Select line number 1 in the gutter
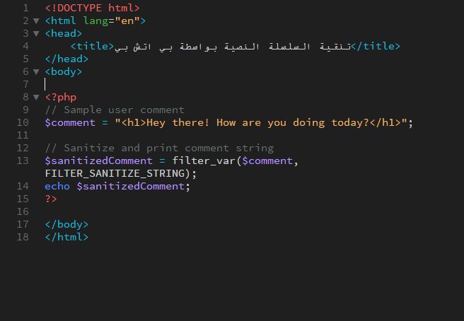Viewport: 464px width, 321px height. pyautogui.click(x=25, y=8)
